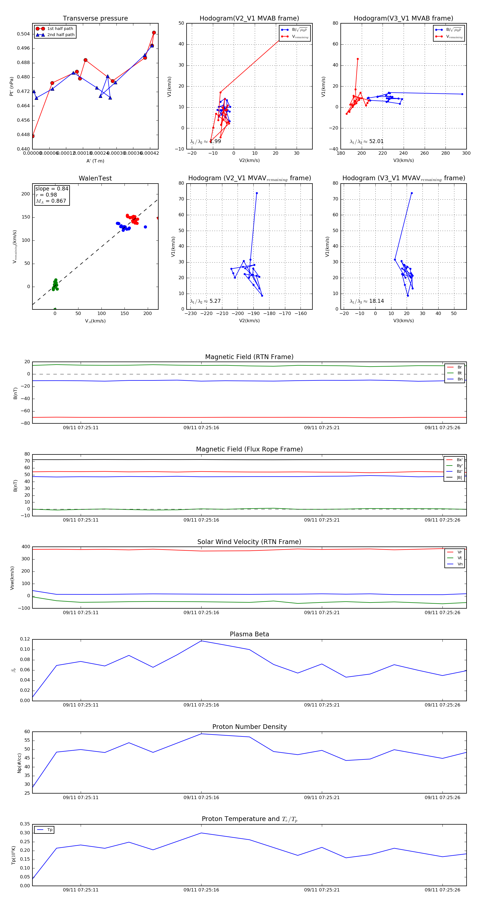Click the "slope = 0.84" annotation
This screenshot has width=499, height=915.
[52, 189]
